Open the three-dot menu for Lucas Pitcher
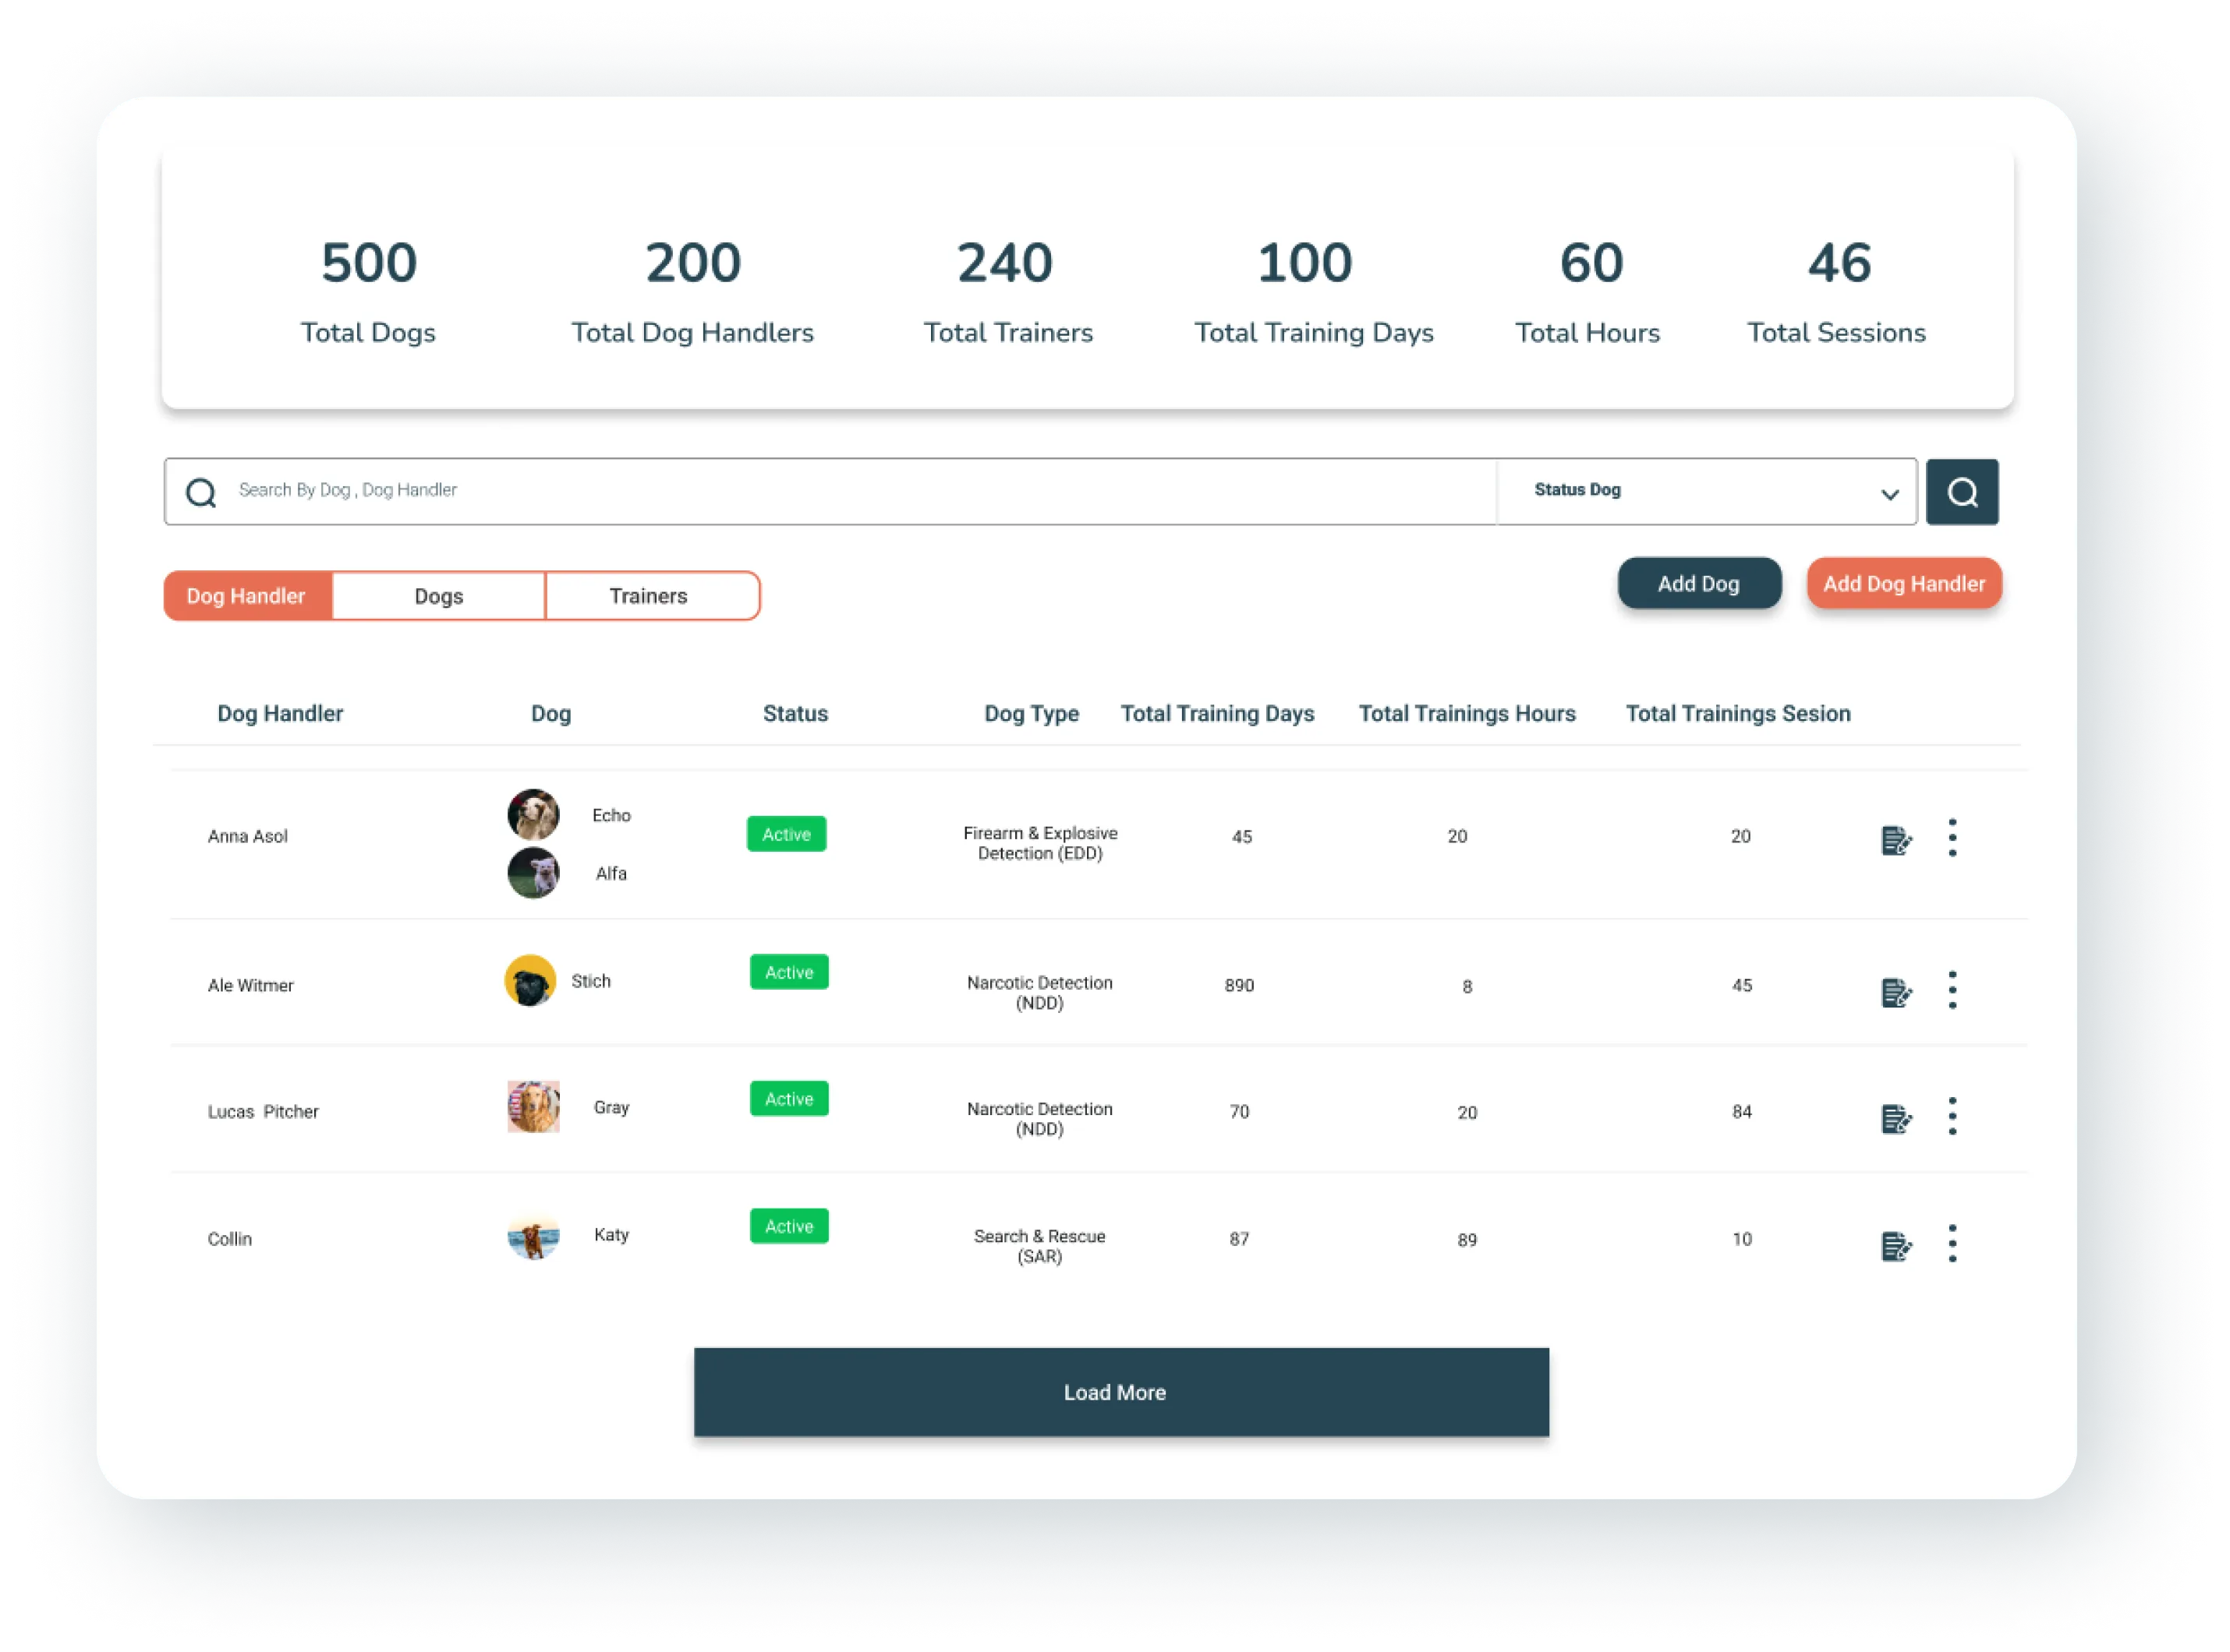 1952,1116
